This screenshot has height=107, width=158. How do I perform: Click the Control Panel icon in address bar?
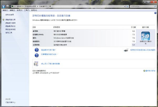click(x=12, y=6)
